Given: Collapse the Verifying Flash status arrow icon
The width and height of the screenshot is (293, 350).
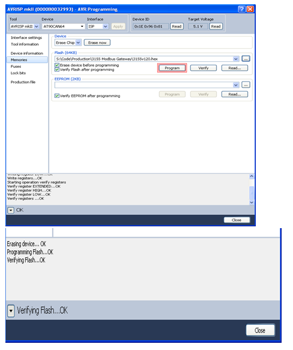Looking at the screenshot, I should (11, 311).
